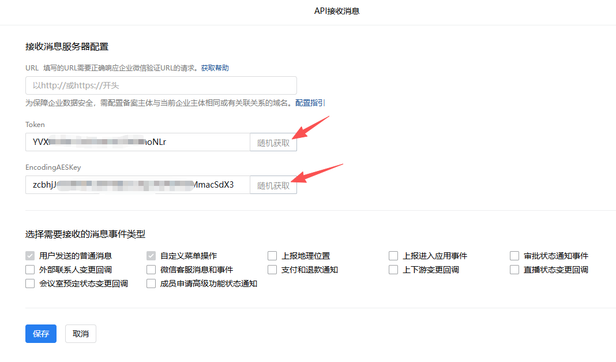Enable 支付和退款通知 checkbox

click(x=272, y=270)
